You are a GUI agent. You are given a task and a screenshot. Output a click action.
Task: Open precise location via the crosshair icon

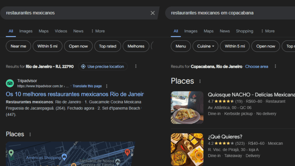(84, 66)
